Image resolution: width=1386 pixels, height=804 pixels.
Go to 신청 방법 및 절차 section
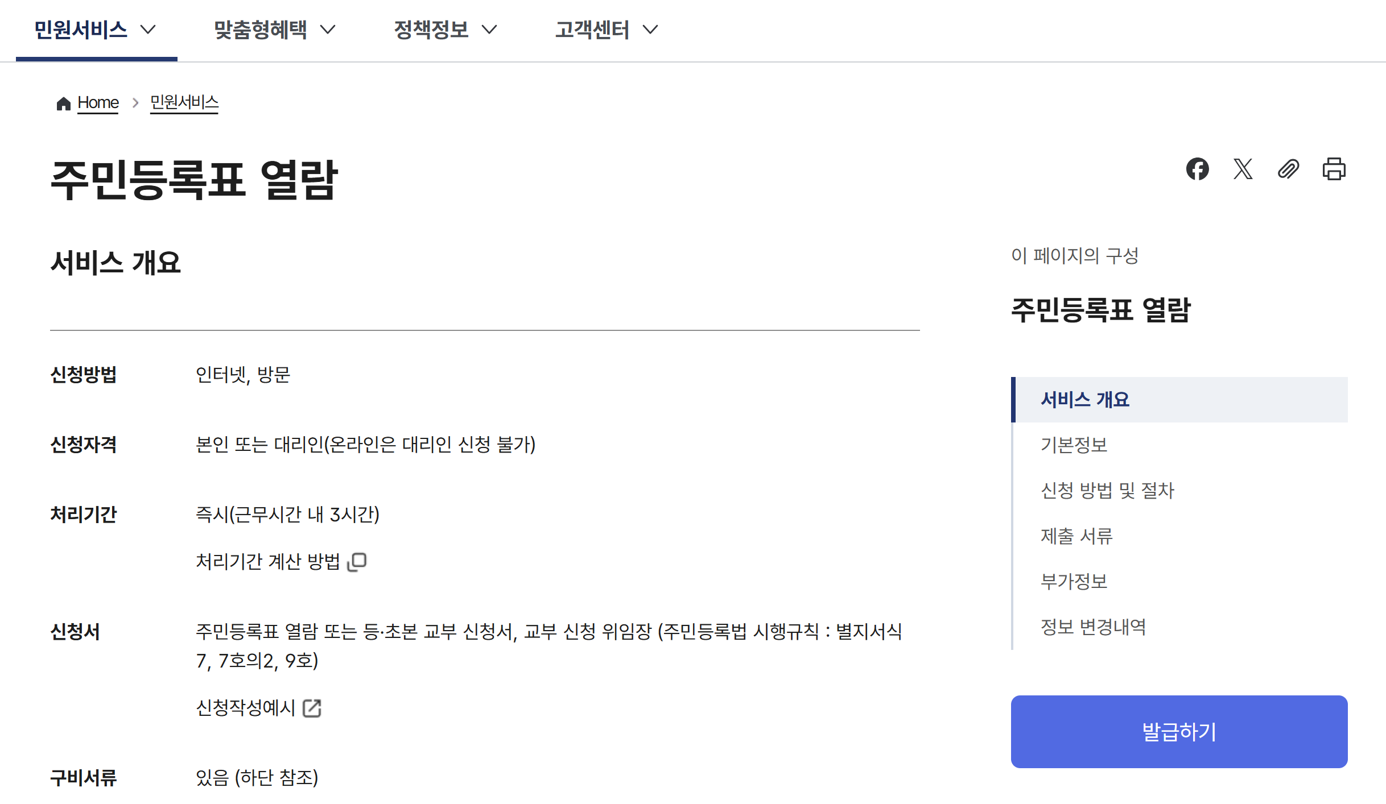(x=1108, y=491)
